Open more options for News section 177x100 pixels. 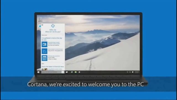point(63,64)
